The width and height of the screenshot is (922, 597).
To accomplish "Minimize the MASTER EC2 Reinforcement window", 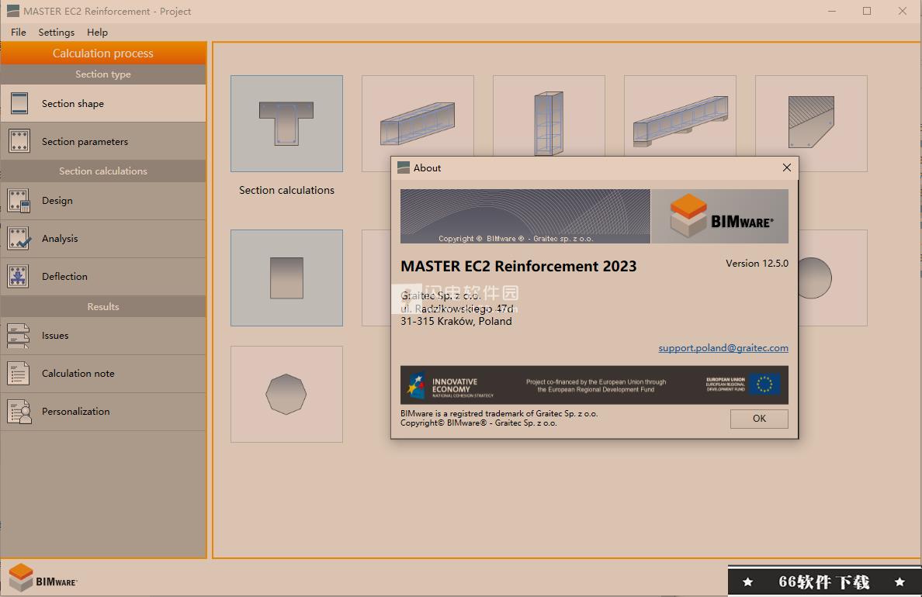I will 832,11.
